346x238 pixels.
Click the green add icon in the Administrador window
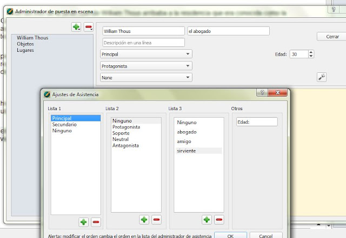tap(76, 27)
